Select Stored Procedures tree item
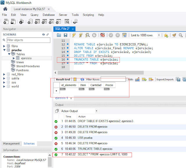The width and height of the screenshot is (186, 168). pos(28,66)
